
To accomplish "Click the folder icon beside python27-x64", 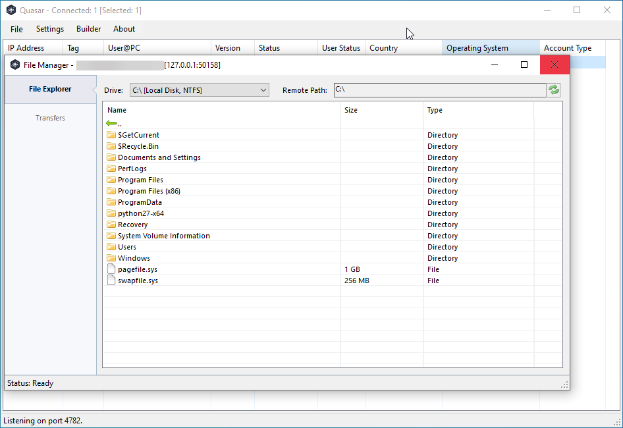I will click(111, 213).
